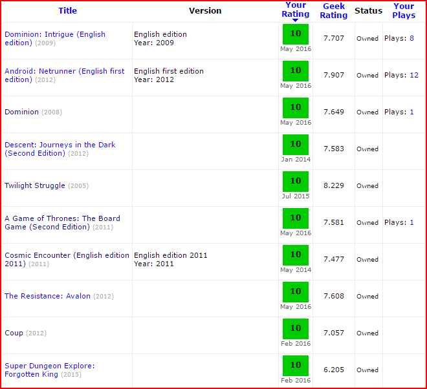
Task: Click Owned status in Super Dungeon Explore row
Action: tap(367, 370)
